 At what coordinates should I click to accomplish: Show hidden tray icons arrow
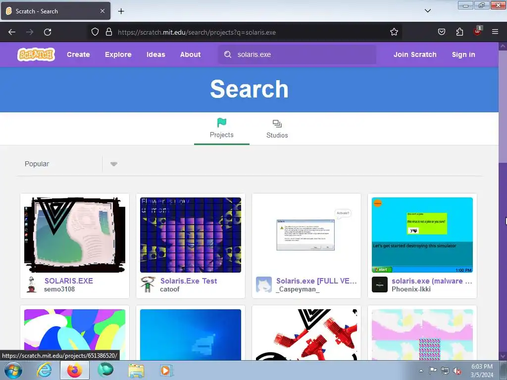[421, 371]
